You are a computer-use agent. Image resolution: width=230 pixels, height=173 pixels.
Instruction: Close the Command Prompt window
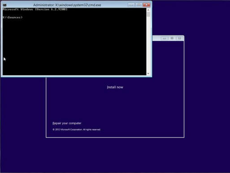click(146, 5)
